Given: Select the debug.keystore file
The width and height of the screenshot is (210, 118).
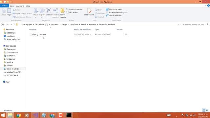Looking at the screenshot, I should coord(39,34).
